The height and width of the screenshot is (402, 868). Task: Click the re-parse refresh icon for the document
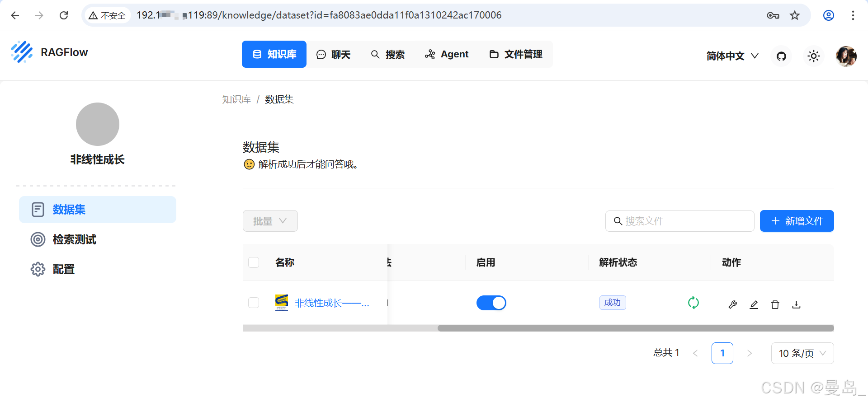pos(693,303)
